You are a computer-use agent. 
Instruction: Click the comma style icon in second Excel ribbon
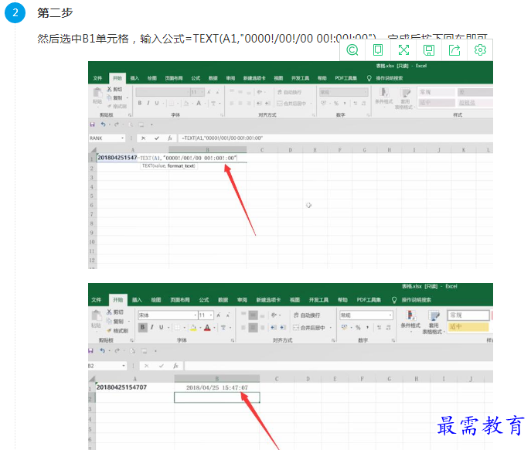[x=367, y=327]
